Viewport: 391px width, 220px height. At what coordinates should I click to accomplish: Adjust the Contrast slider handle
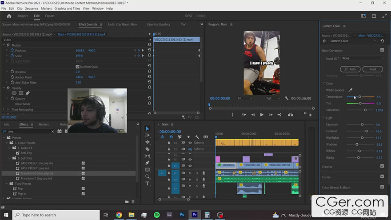pos(367,131)
